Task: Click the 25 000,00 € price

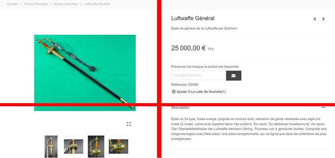Action: click(x=188, y=48)
